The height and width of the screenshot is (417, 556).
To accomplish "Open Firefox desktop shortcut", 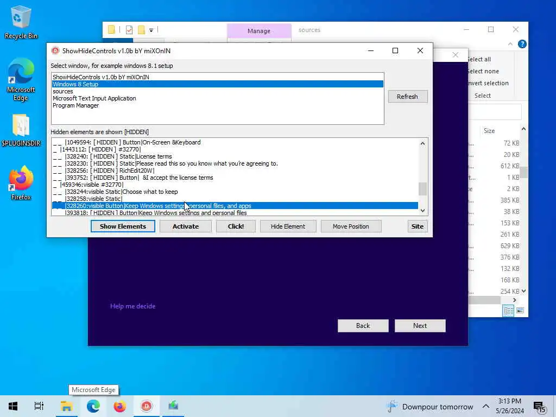I will (21, 184).
